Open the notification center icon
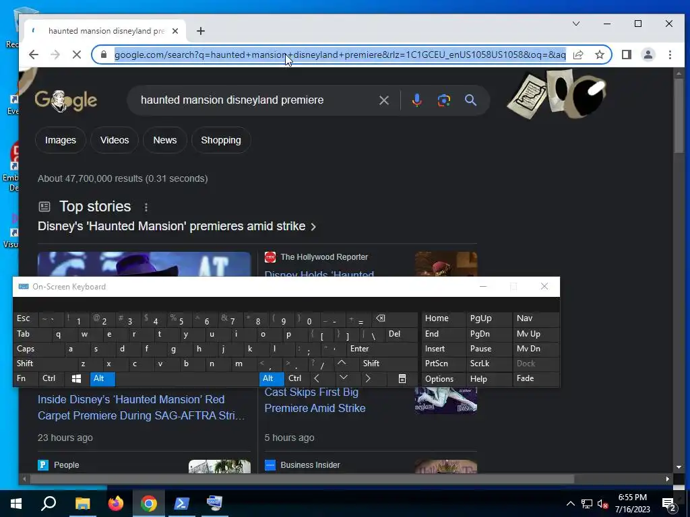 pos(669,504)
